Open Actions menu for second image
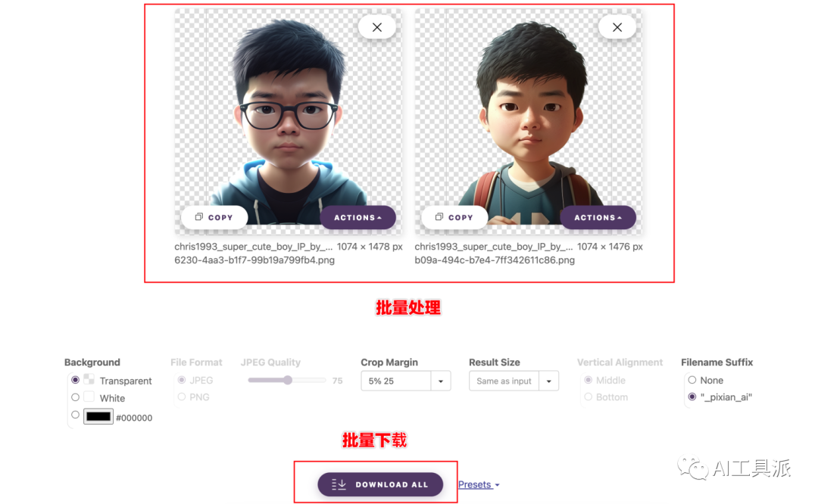 tap(598, 217)
